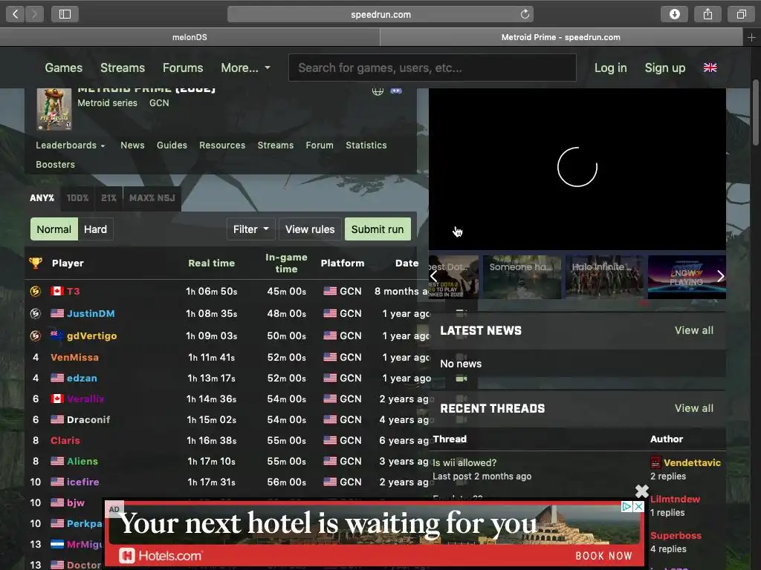761x570 pixels.
Task: Click Vendettavic's avatar icon
Action: coord(655,462)
